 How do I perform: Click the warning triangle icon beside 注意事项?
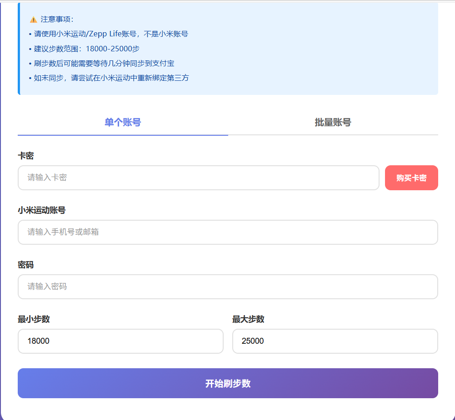pos(33,20)
